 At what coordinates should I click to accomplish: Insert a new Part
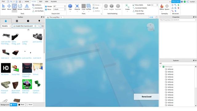coord(70,7)
